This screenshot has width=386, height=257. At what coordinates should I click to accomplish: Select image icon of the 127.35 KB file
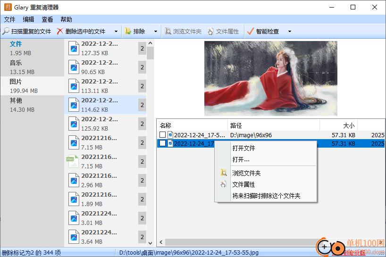click(74, 48)
